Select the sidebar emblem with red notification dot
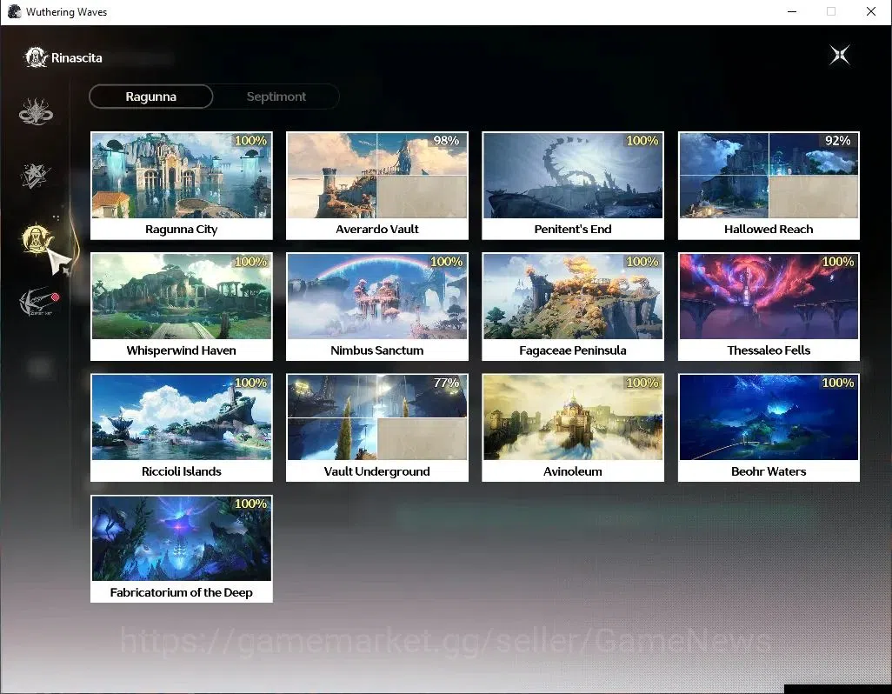 [x=38, y=302]
